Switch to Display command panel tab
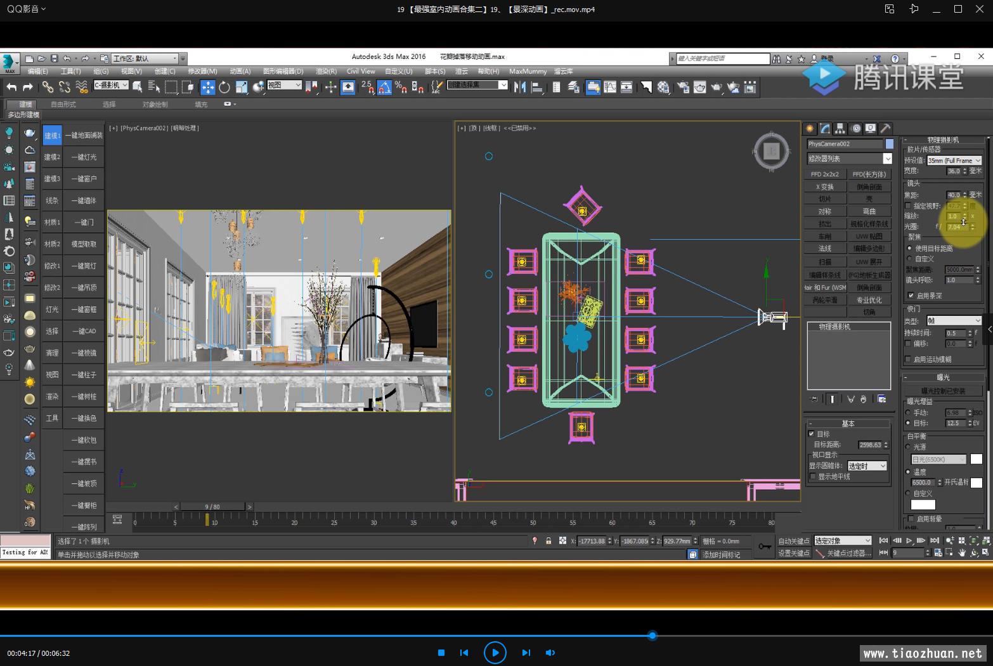993x666 pixels. point(871,128)
